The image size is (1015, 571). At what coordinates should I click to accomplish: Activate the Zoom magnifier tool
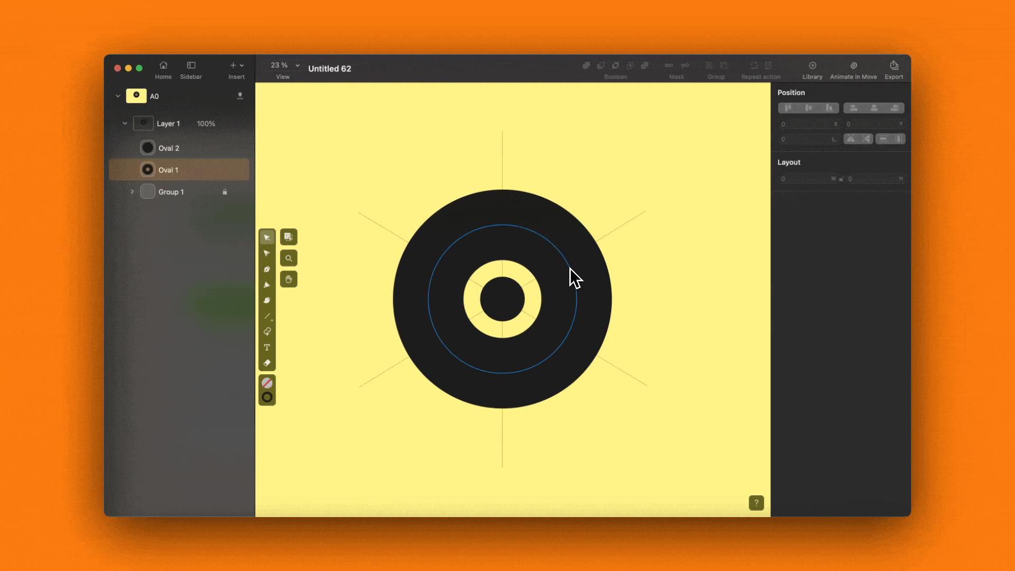(x=289, y=259)
